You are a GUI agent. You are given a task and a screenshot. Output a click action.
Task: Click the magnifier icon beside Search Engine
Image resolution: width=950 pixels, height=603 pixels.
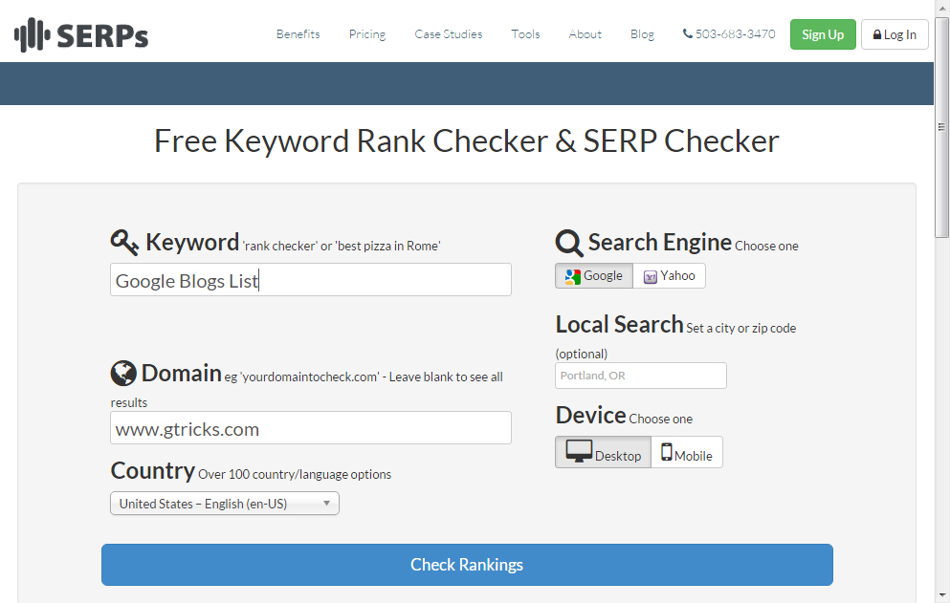tap(569, 244)
